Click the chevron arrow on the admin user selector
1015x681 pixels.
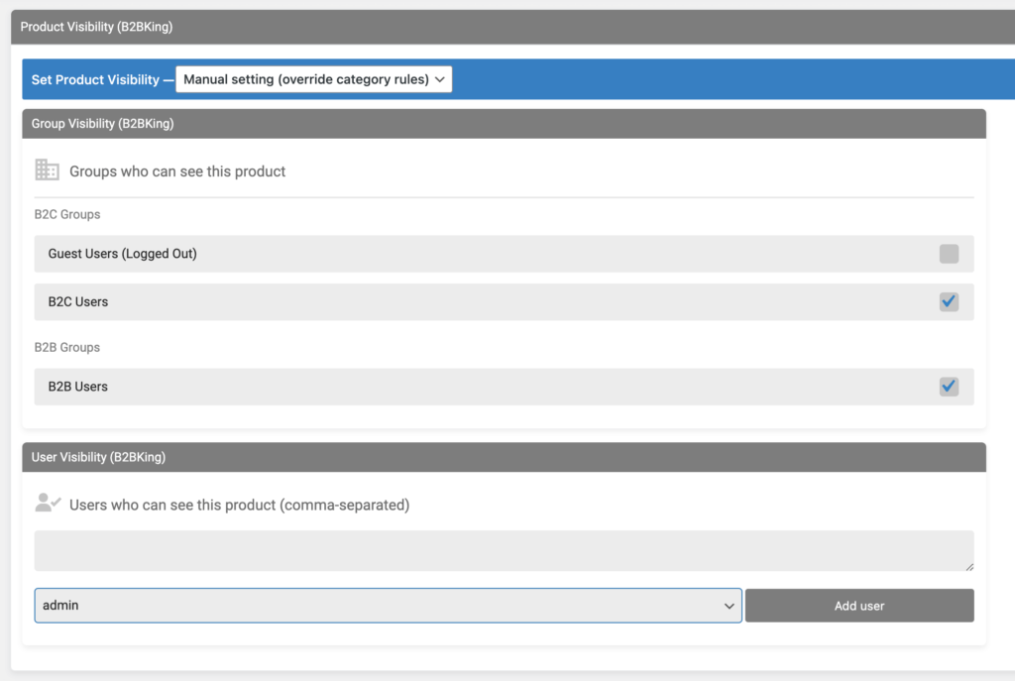click(730, 605)
